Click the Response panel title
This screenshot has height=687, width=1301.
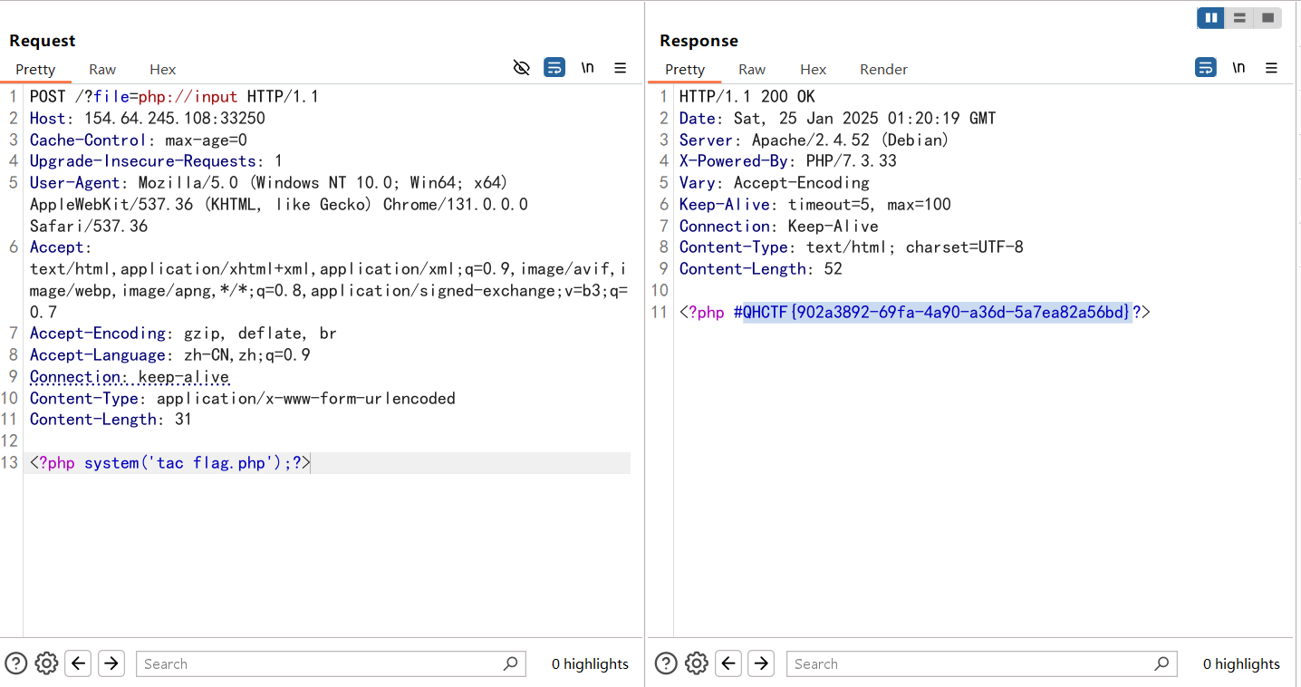(699, 41)
